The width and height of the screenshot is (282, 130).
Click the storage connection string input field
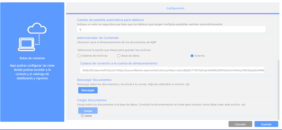pyautogui.click(x=172, y=70)
